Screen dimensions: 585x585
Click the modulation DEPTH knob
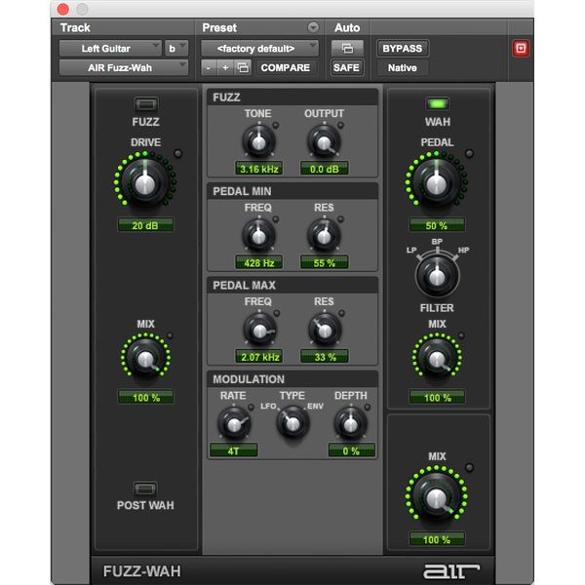pyautogui.click(x=350, y=424)
